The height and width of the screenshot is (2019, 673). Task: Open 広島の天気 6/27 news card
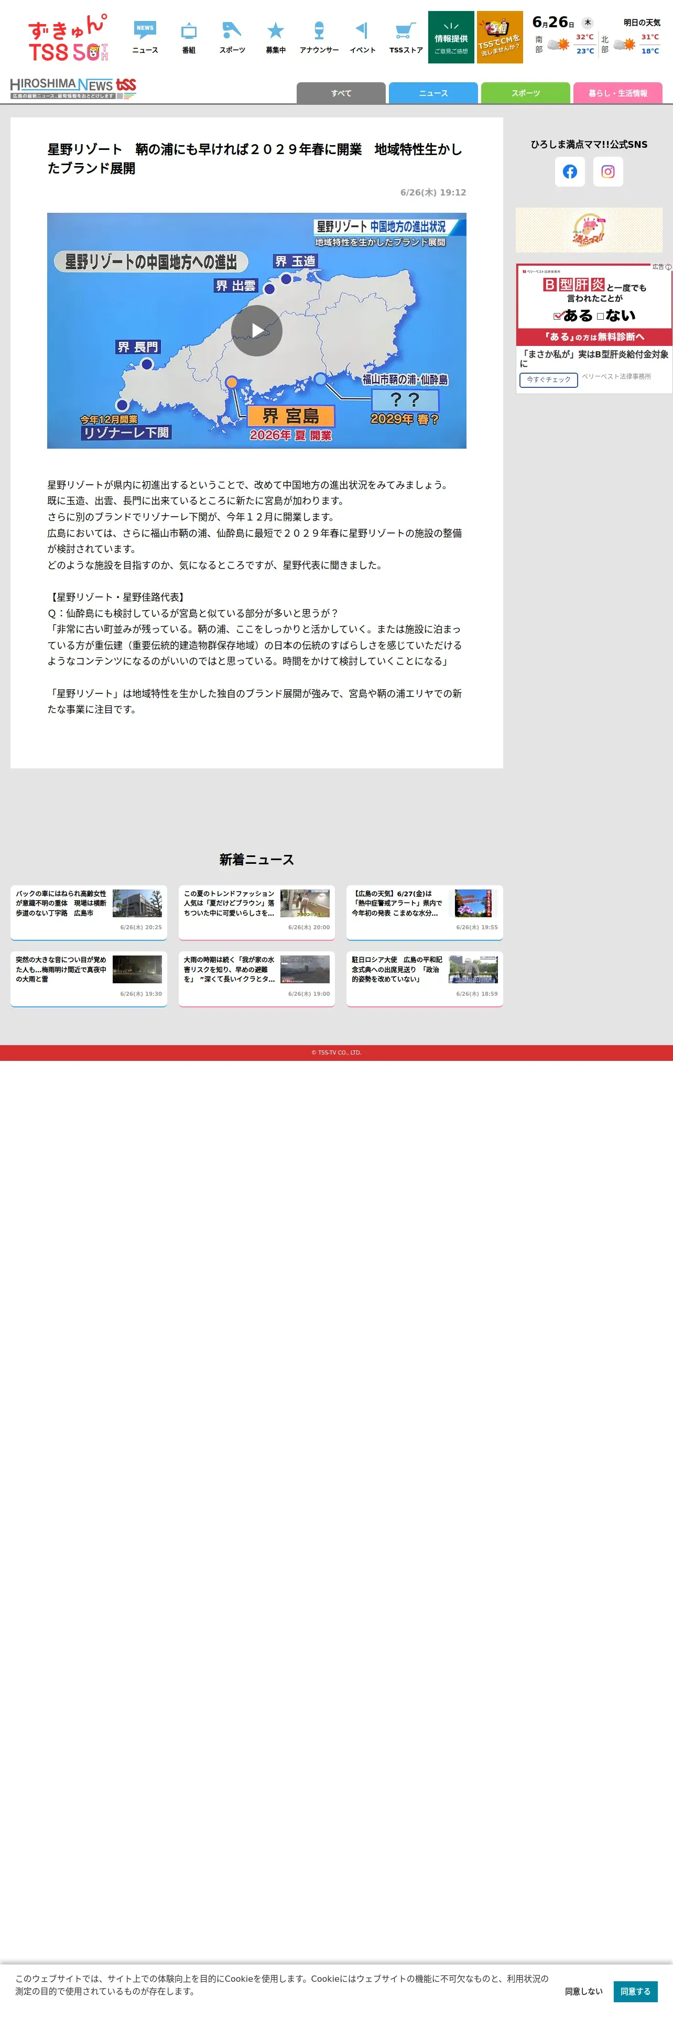pyautogui.click(x=425, y=913)
